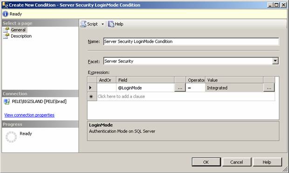This screenshot has height=173, width=289.
Task: Click the equals operator cell
Action: tap(195, 88)
